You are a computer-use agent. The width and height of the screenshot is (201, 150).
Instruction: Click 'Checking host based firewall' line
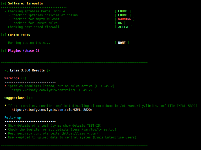click(34, 27)
